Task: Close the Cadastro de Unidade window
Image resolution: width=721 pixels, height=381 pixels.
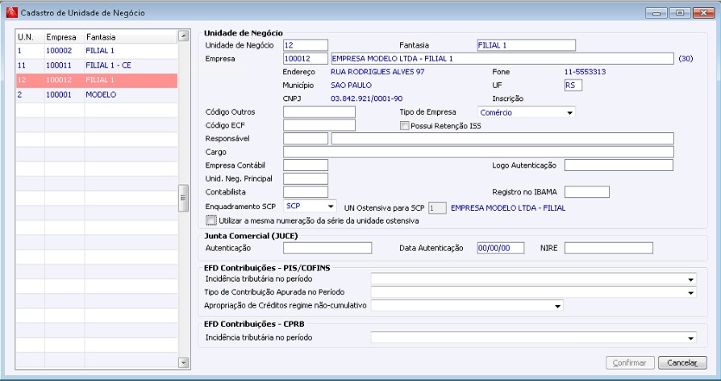Action: (x=703, y=14)
